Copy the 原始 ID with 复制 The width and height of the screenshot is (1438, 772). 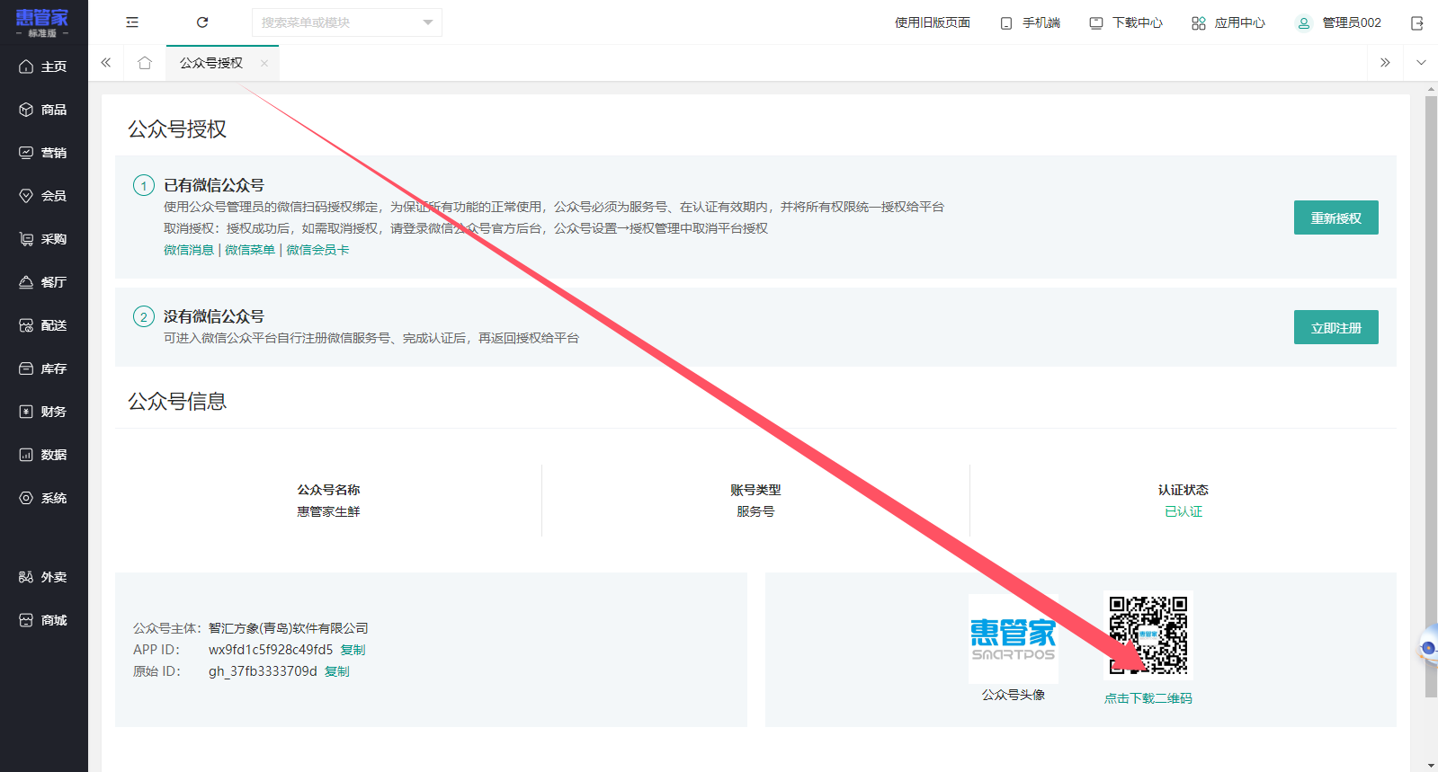click(337, 671)
